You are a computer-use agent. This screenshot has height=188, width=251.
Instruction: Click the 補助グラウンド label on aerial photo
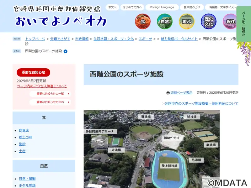[x=172, y=138]
